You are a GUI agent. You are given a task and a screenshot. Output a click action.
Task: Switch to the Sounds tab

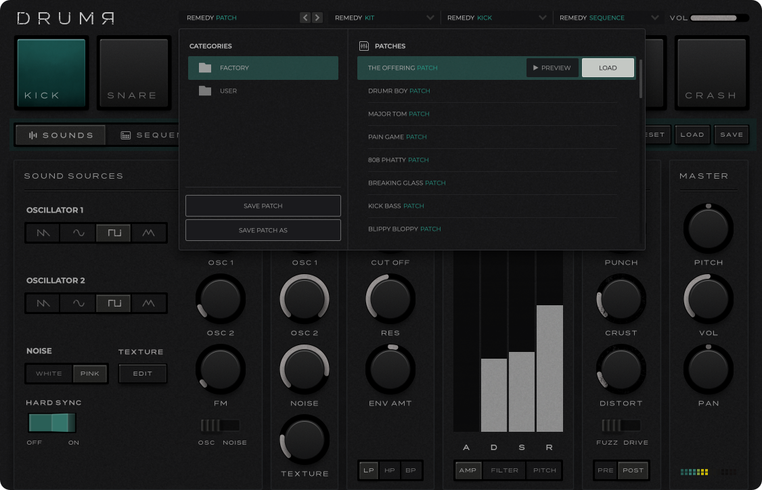point(61,135)
